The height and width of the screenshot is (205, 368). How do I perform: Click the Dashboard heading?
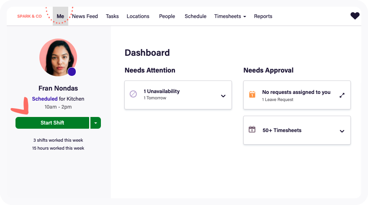[x=147, y=53]
